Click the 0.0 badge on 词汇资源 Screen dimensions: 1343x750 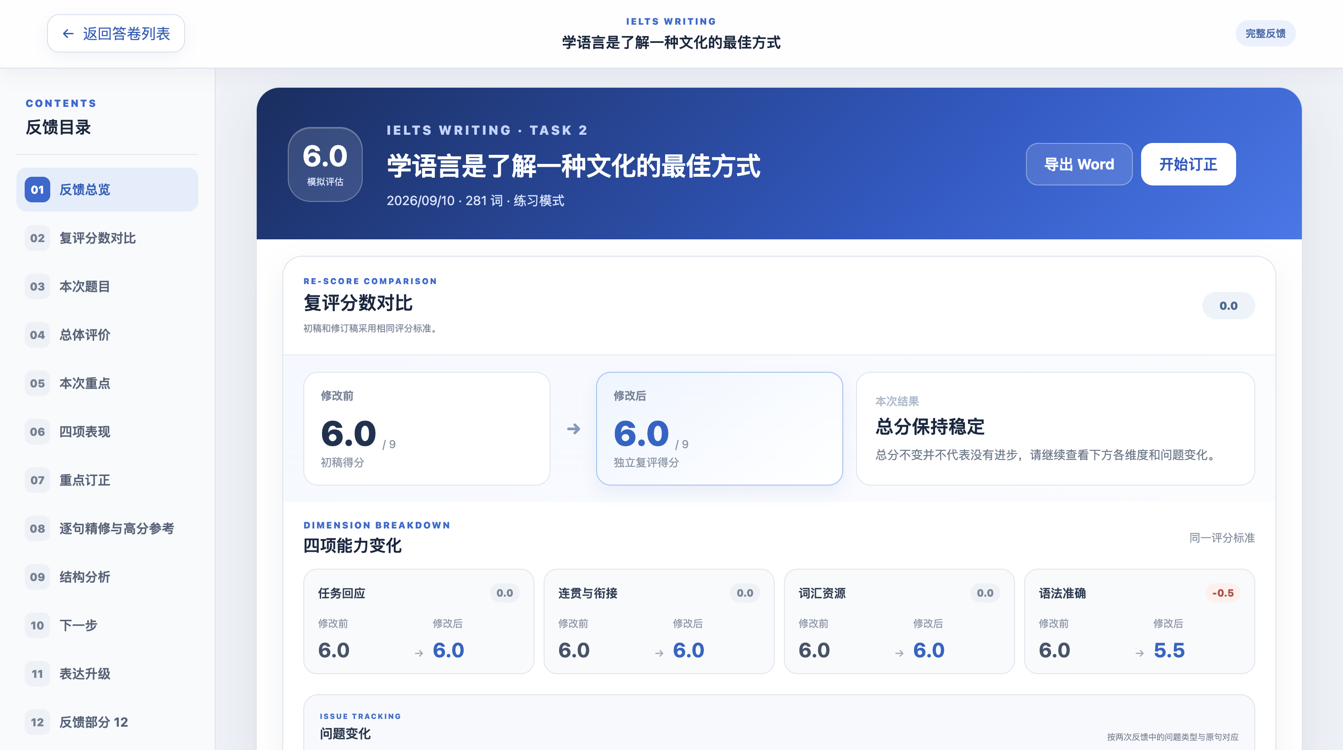pyautogui.click(x=985, y=593)
